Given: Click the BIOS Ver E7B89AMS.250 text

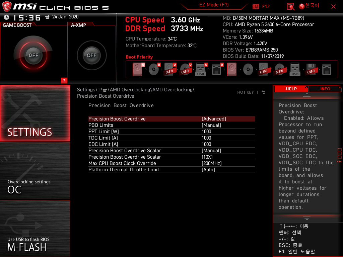Looking at the screenshot, I should click(250, 50).
